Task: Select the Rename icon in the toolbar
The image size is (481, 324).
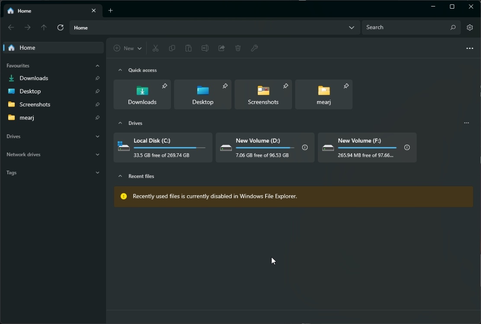Action: (x=205, y=48)
